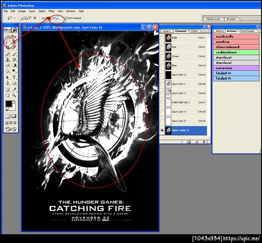Image resolution: width=262 pixels, height=243 pixels.
Task: Hide the Spot Color 6 channel
Action: pyautogui.click(x=162, y=130)
